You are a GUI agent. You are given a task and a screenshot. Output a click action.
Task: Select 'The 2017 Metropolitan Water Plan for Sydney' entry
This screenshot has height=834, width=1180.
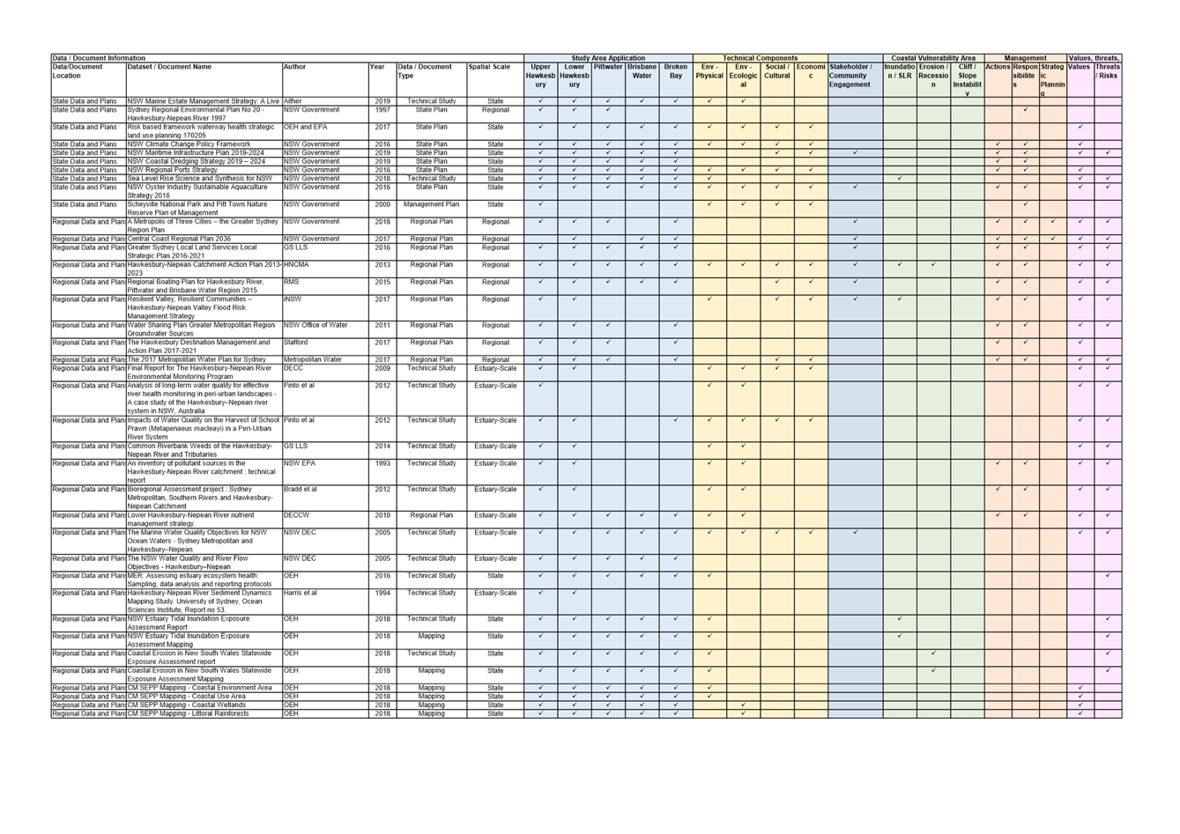[x=204, y=359]
